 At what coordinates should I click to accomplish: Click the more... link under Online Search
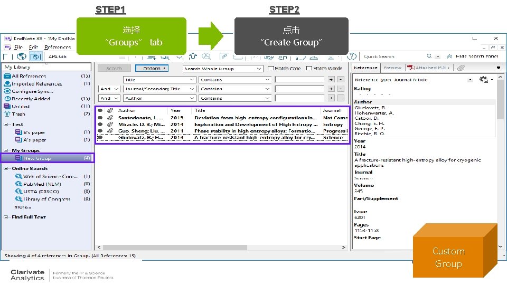coord(23,207)
